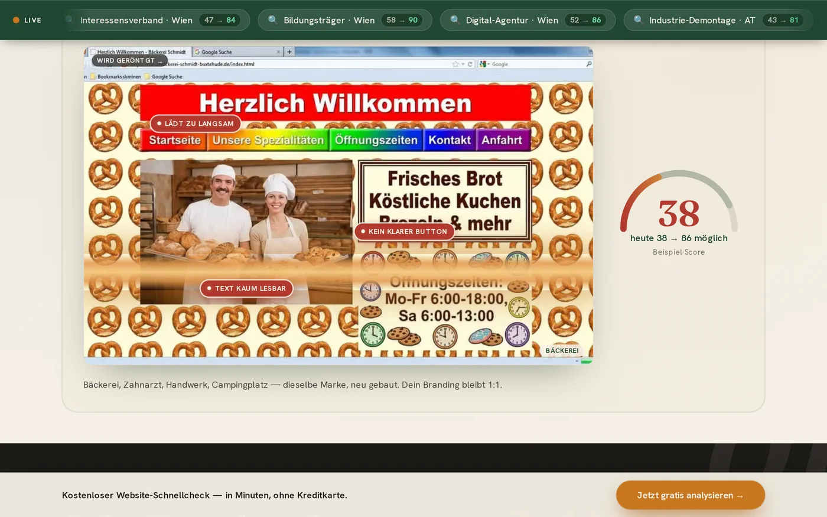This screenshot has width=827, height=517.
Task: Select Öffnungszeiten in the bakery nav bar
Action: [x=376, y=140]
